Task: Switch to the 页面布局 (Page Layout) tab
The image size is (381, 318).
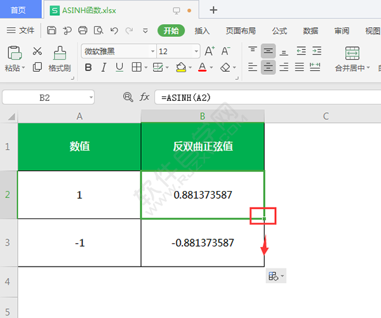Action: 241,31
